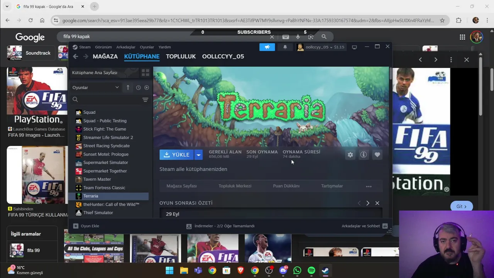This screenshot has width=494, height=278.
Task: Open the more links ellipsis for Terraria
Action: point(369,186)
